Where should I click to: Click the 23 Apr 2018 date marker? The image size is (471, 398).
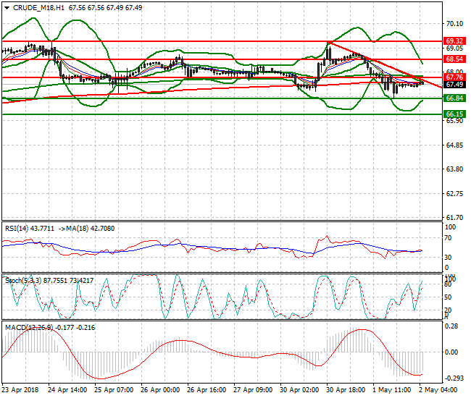(x=20, y=389)
